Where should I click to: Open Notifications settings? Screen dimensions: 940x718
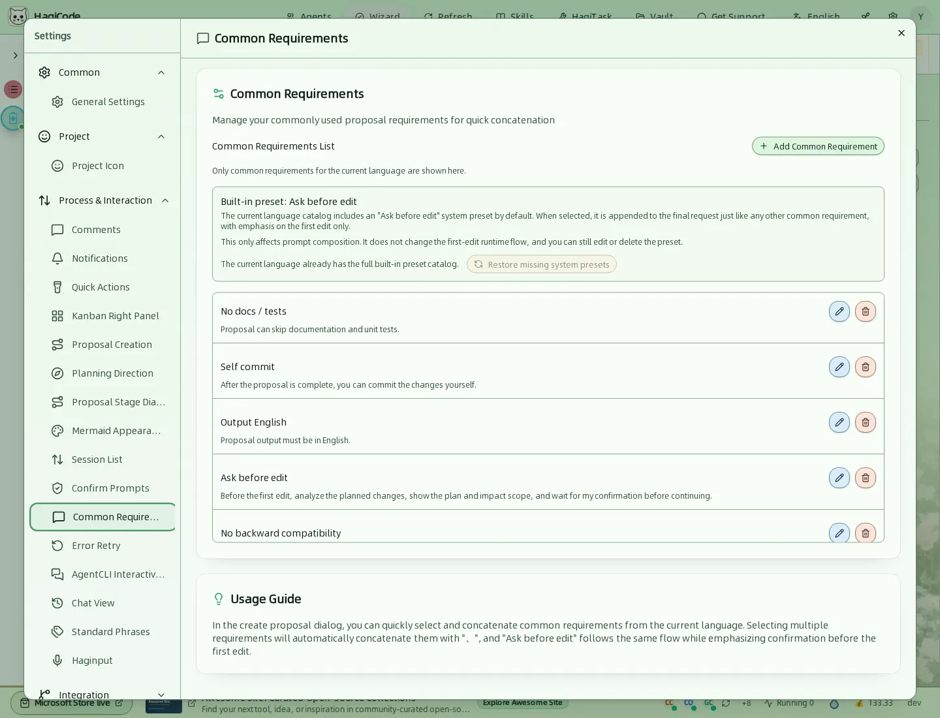pos(102,258)
